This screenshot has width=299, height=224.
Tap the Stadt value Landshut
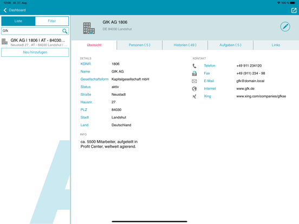119,117
